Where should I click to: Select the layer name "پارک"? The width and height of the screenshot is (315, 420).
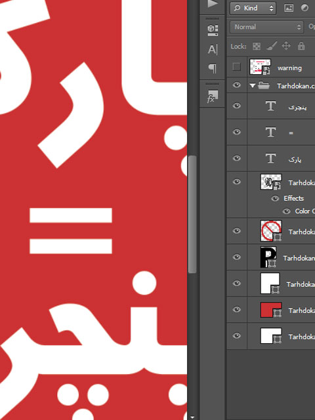click(x=295, y=159)
